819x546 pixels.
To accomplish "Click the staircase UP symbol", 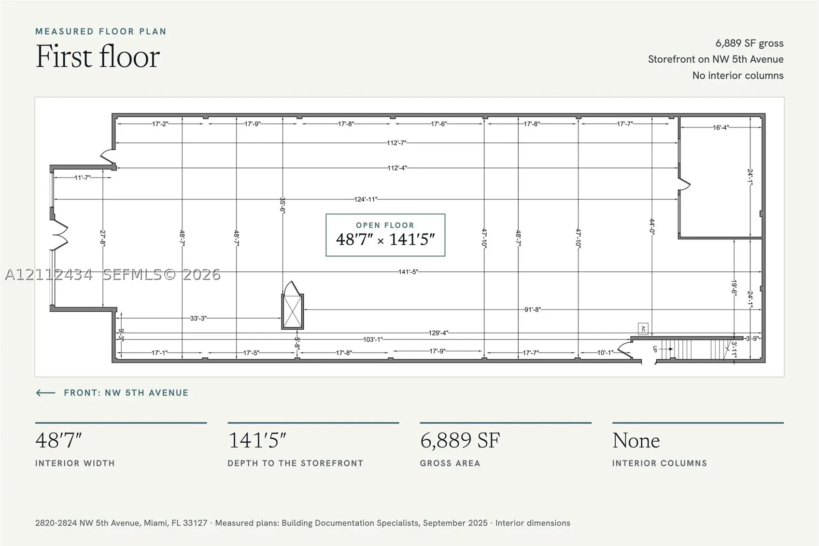I will coord(655,349).
